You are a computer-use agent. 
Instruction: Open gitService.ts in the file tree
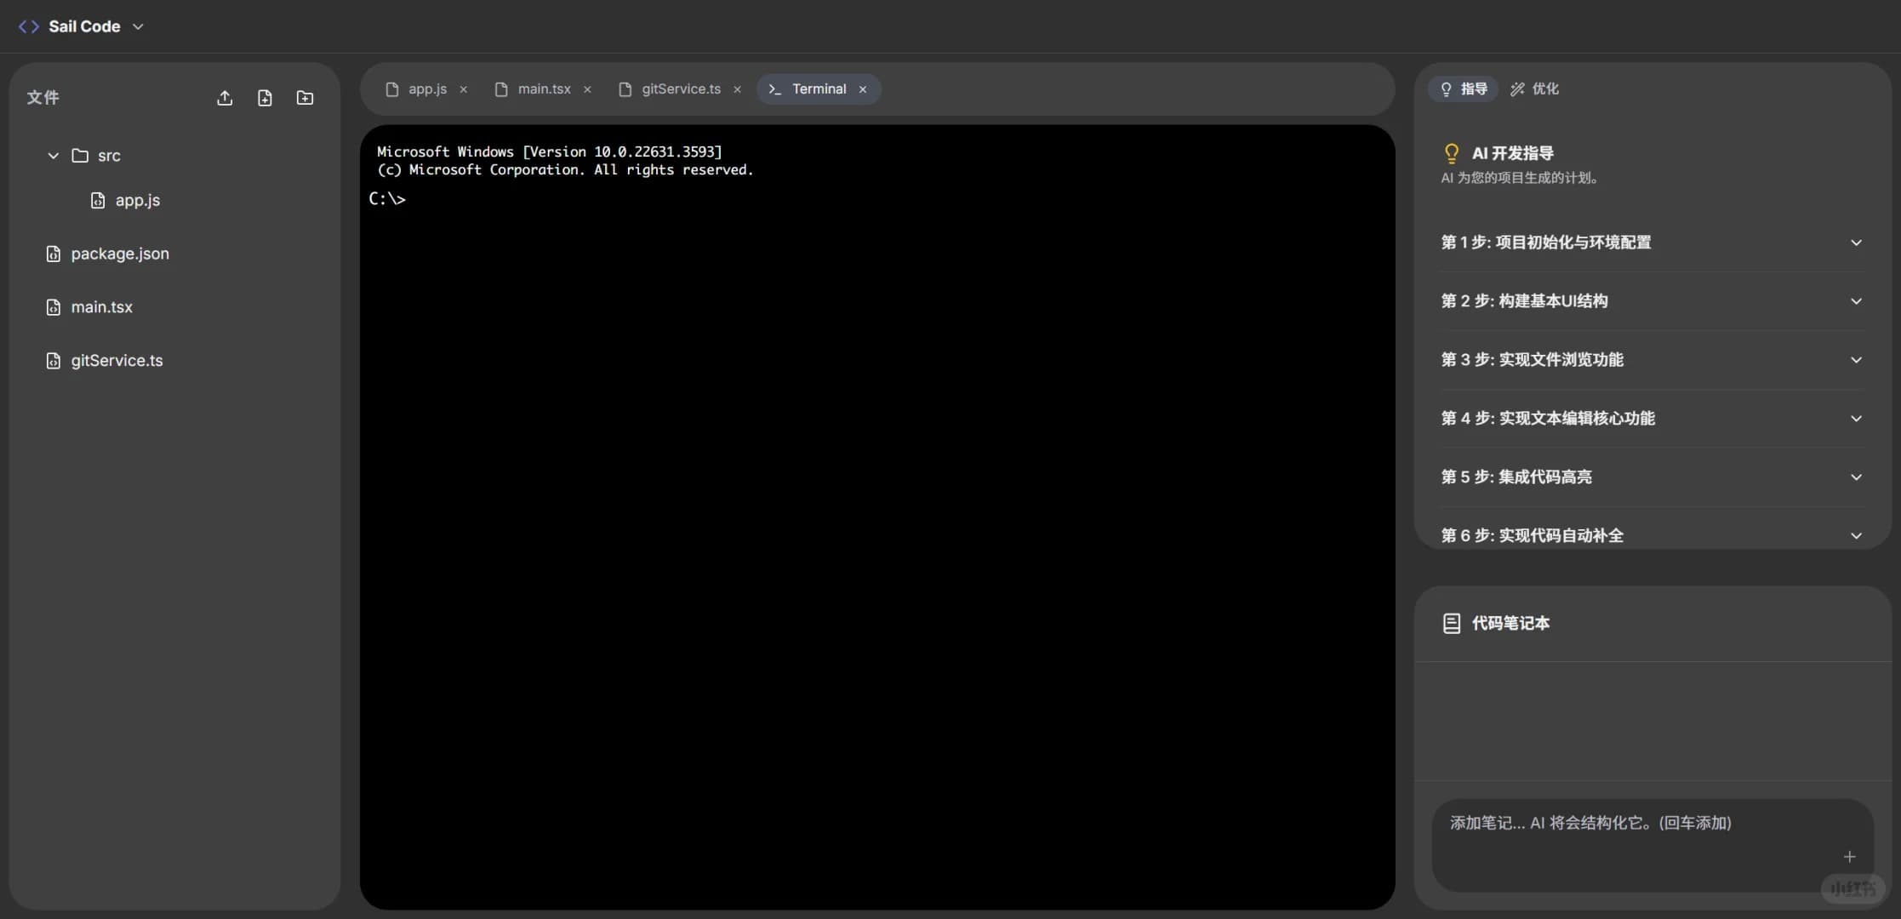117,361
